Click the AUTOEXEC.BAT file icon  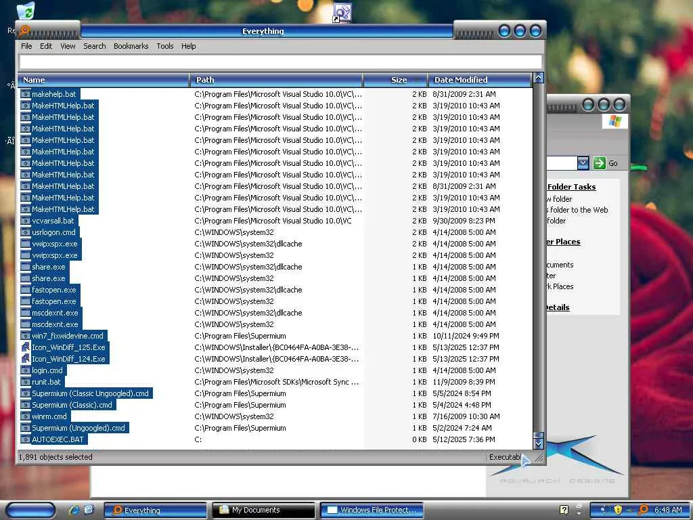click(26, 439)
